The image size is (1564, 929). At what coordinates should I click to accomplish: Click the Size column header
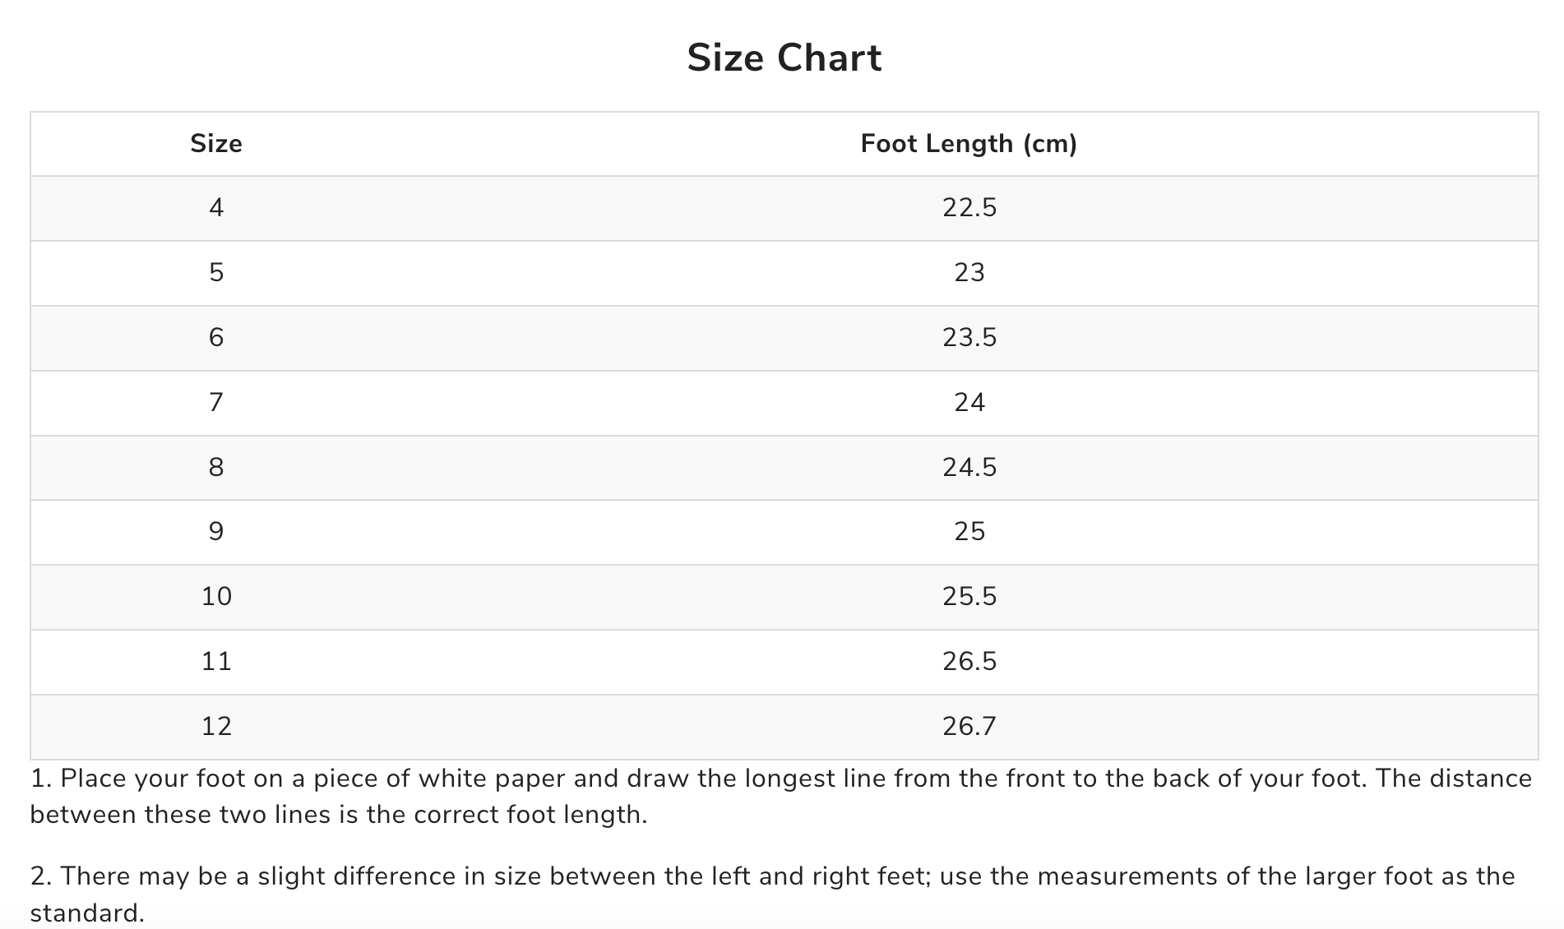tap(216, 144)
